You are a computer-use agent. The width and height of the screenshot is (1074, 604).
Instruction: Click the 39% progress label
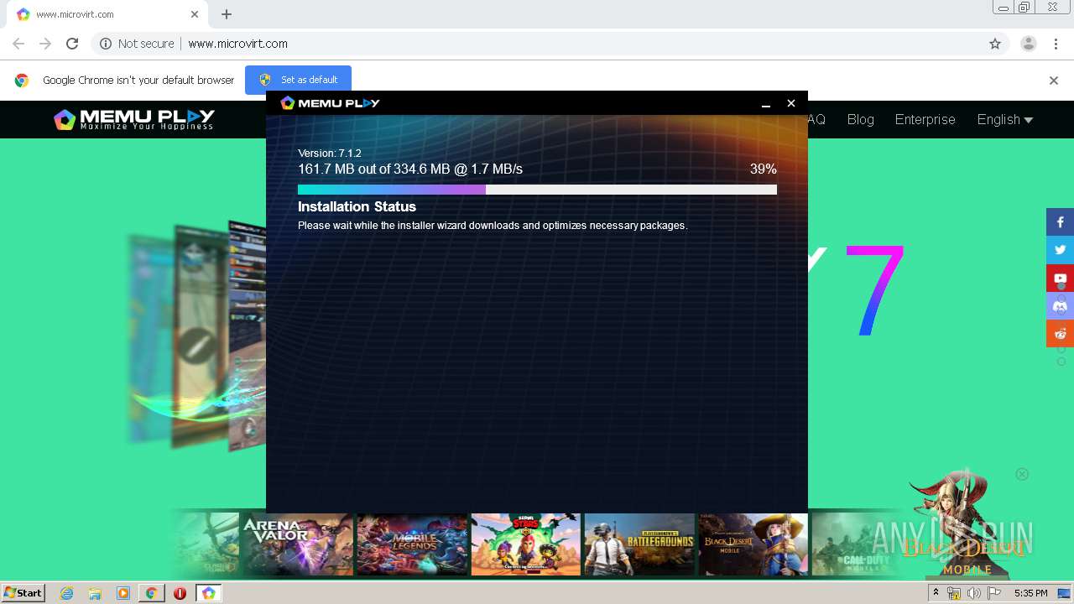764,169
